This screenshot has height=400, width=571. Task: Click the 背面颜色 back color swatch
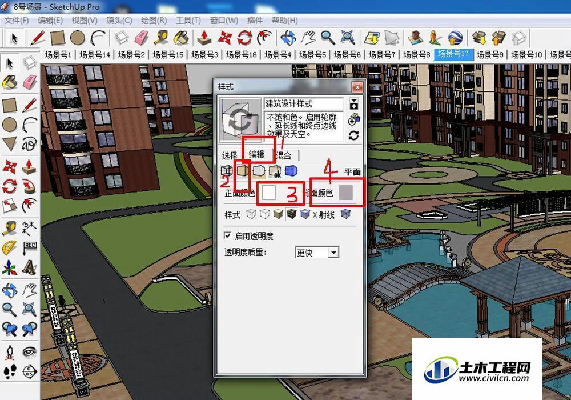tap(346, 193)
